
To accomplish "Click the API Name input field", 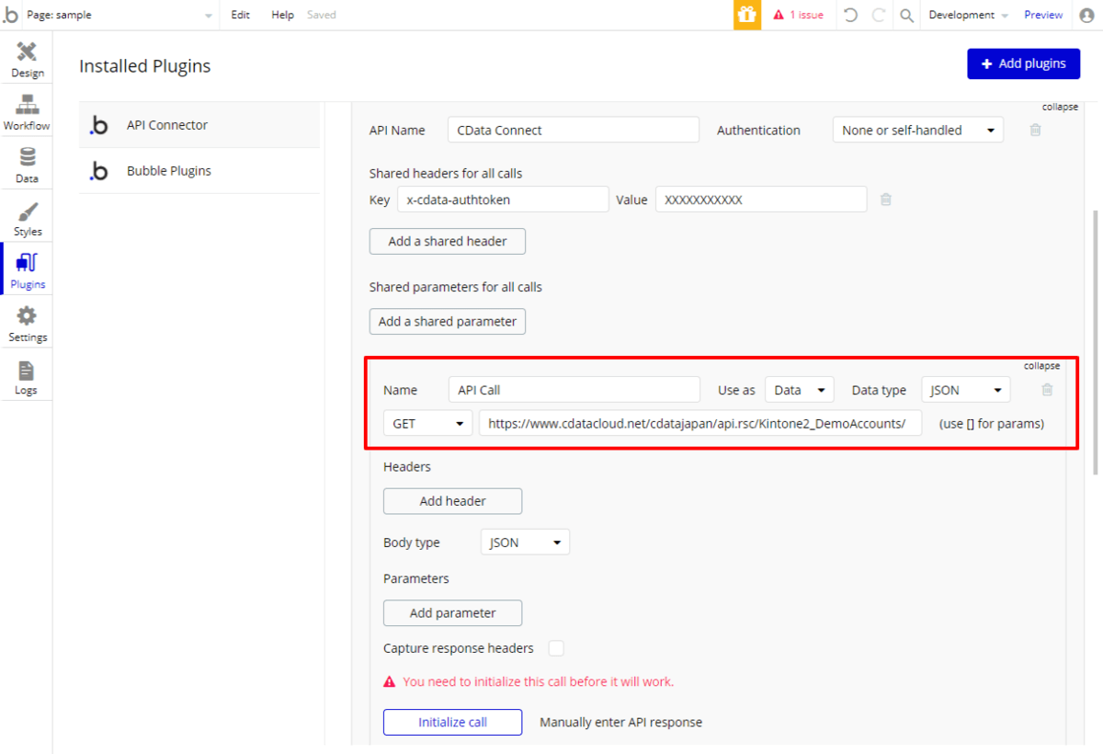I will coord(574,131).
